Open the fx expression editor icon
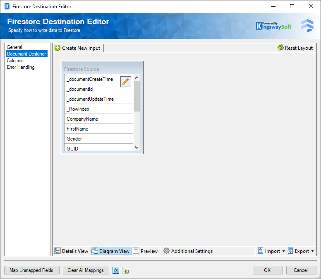This screenshot has width=321, height=279. 116,270
